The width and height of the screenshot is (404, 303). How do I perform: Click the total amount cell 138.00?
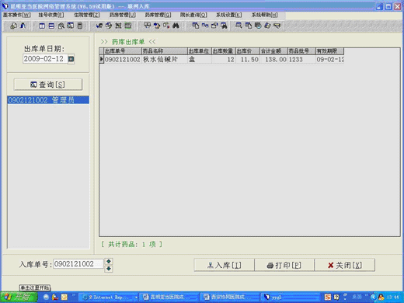click(273, 60)
